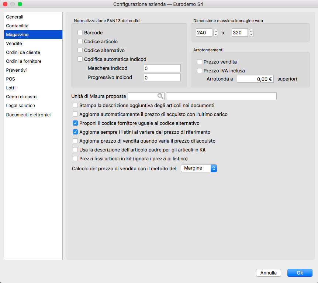Switch to Documenti elettronici section
Screen dimensions: 318x283
(x=28, y=115)
